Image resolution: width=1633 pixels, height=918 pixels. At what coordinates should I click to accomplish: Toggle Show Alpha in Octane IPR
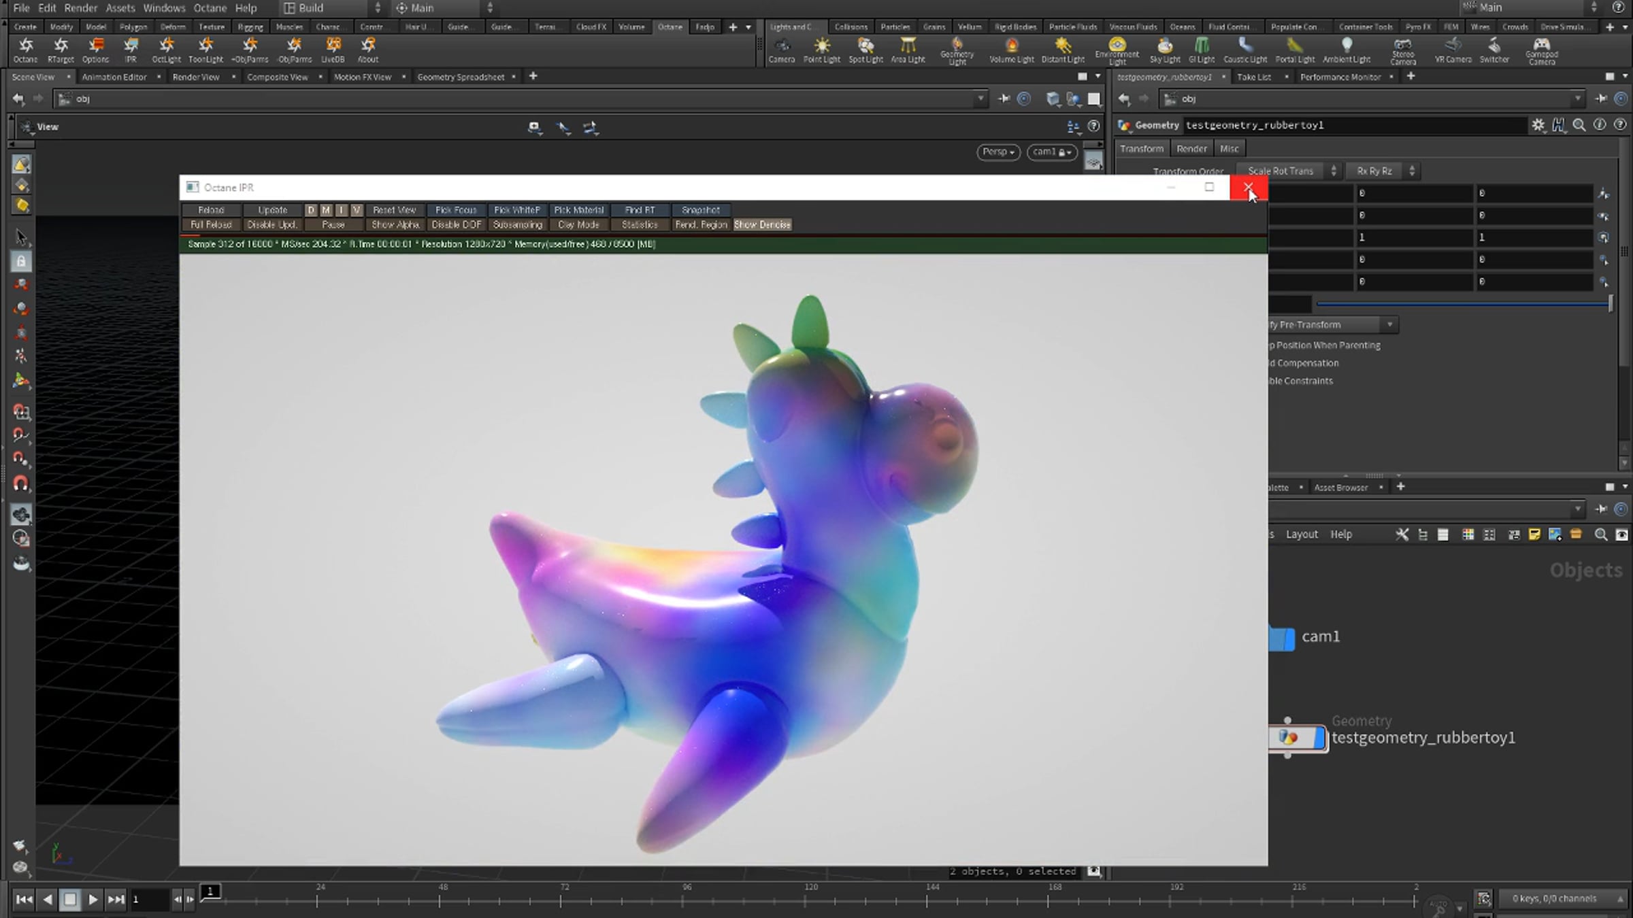(395, 224)
